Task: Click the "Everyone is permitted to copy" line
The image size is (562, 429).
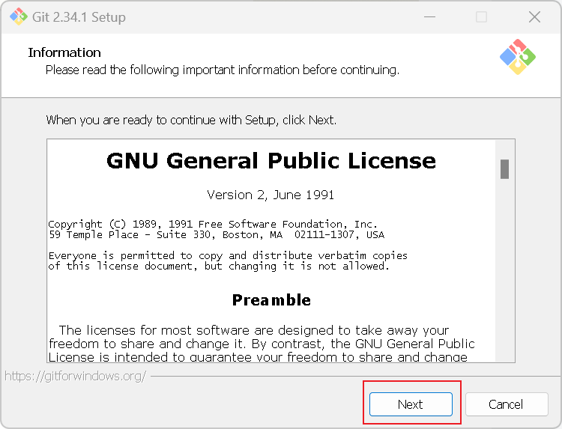Action: pyautogui.click(x=228, y=256)
